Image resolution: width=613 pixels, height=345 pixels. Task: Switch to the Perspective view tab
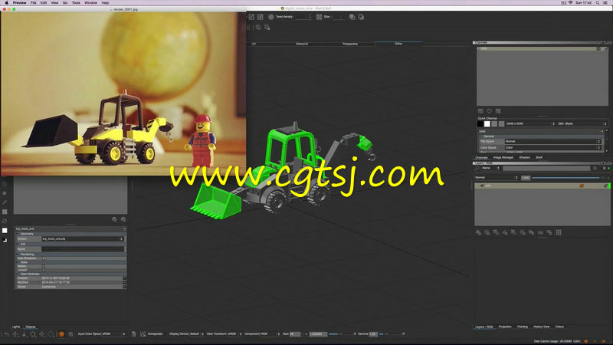(350, 44)
